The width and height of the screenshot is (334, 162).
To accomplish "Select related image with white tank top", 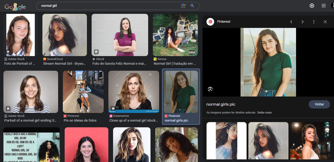I will coord(310,141).
